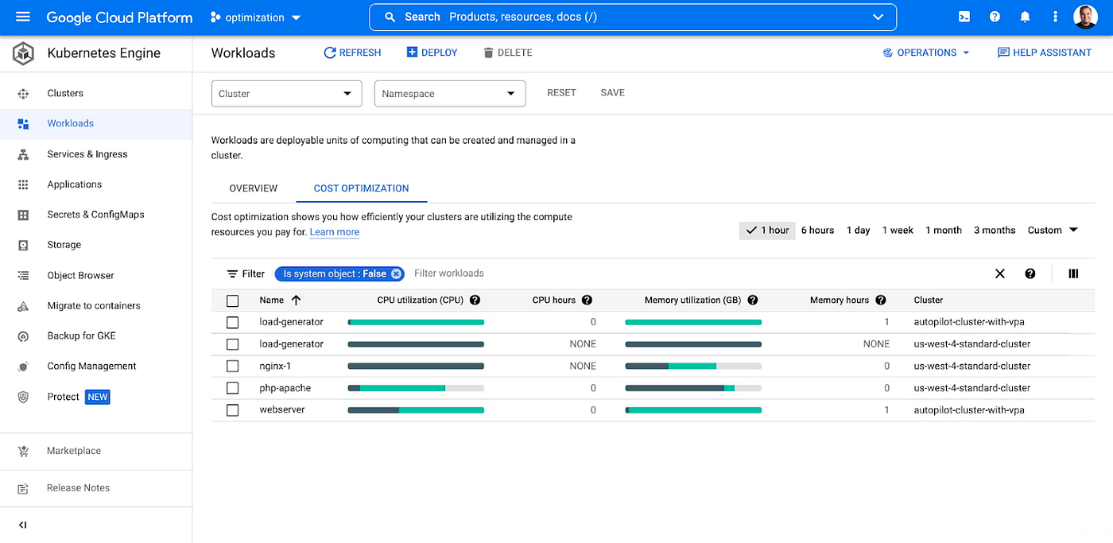Select the php-apache row checkbox
The height and width of the screenshot is (543, 1113).
pyautogui.click(x=232, y=388)
